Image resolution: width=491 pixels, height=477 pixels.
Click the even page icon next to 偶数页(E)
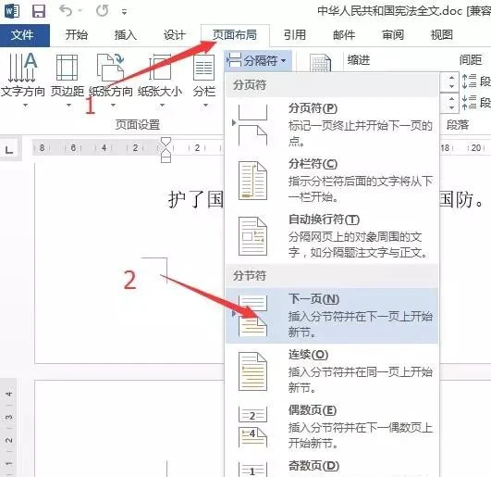(x=252, y=427)
